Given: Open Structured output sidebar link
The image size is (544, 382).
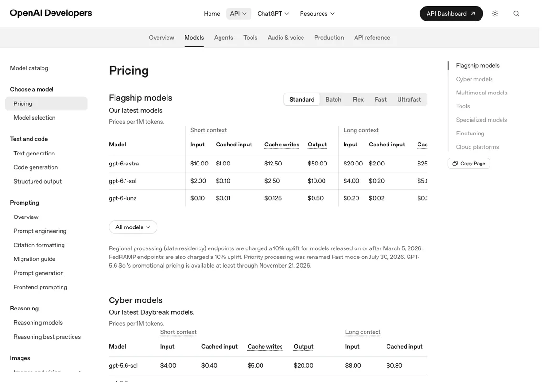Looking at the screenshot, I should [38, 181].
